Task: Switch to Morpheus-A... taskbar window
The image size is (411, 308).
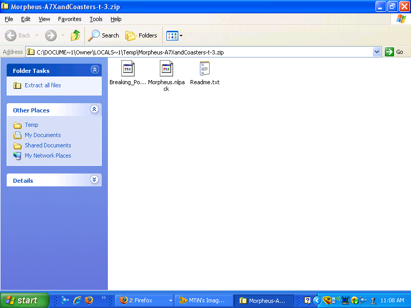Action: (263, 300)
